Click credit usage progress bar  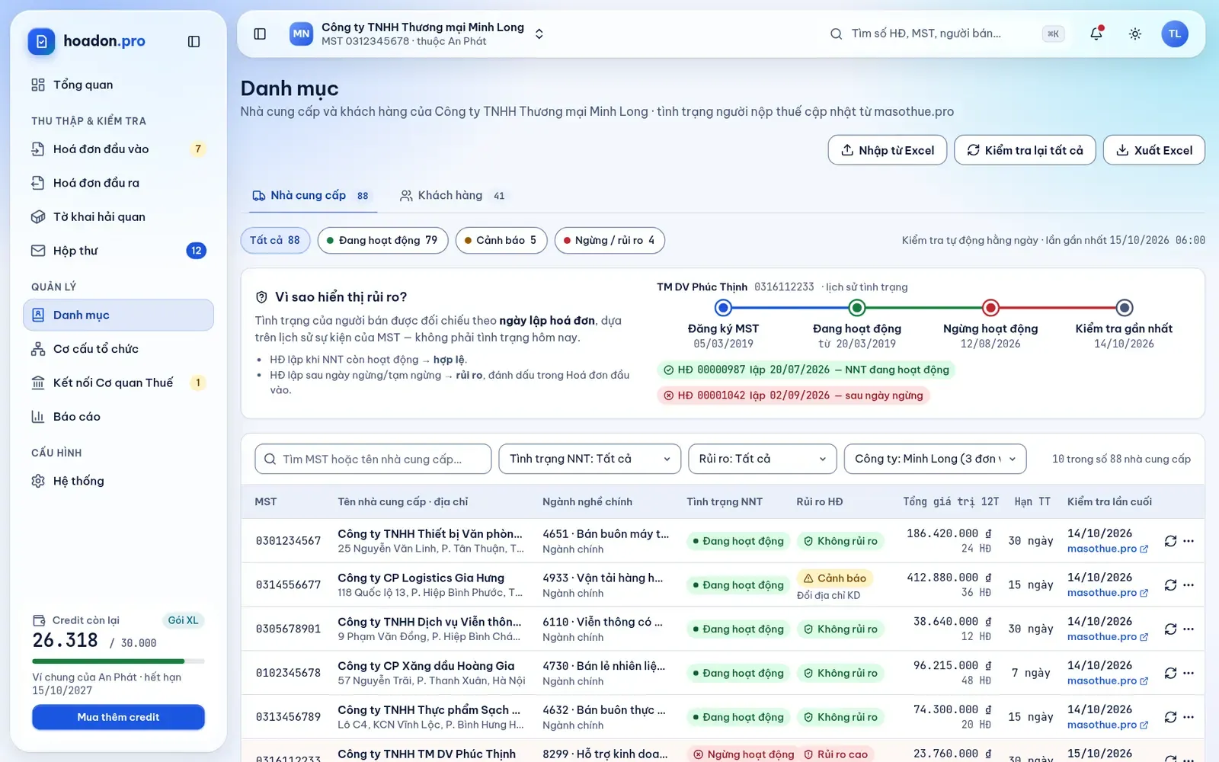(118, 661)
